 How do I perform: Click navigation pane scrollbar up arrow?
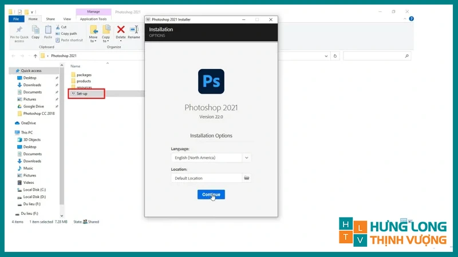62,65
